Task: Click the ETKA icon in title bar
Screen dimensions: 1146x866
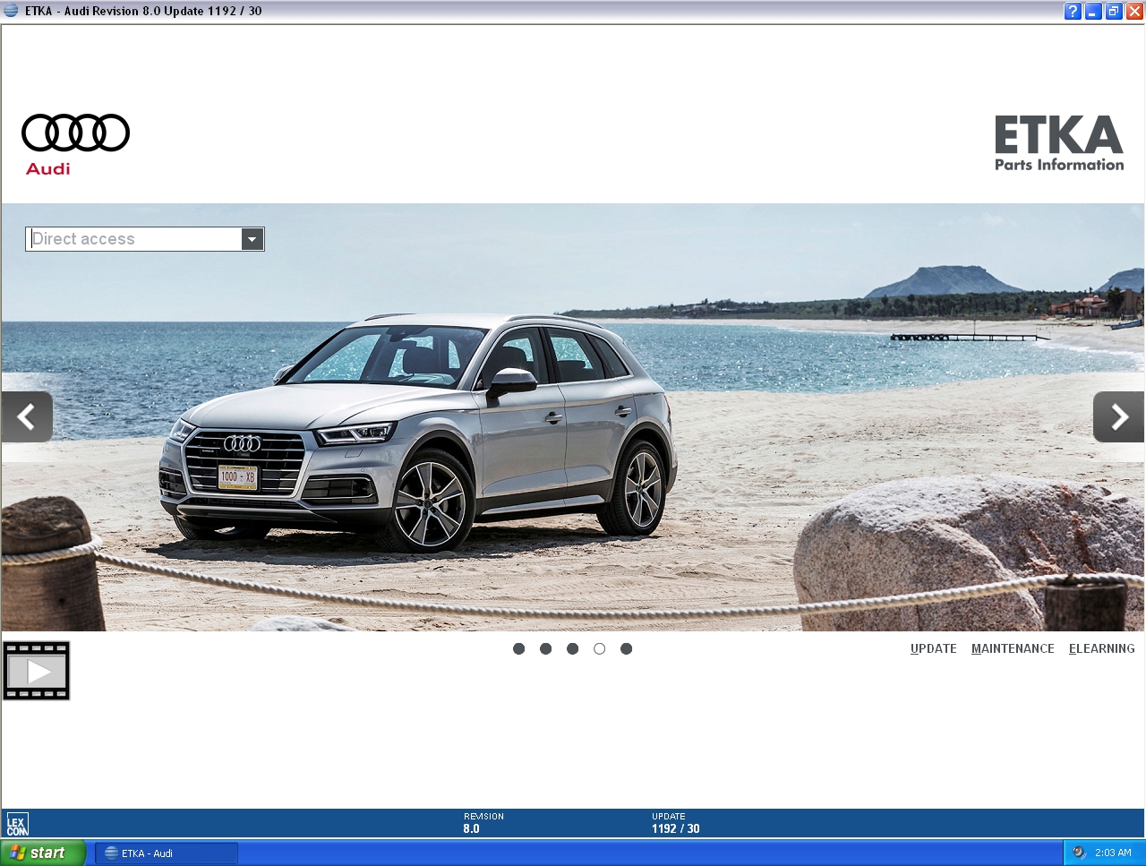Action: coord(11,11)
